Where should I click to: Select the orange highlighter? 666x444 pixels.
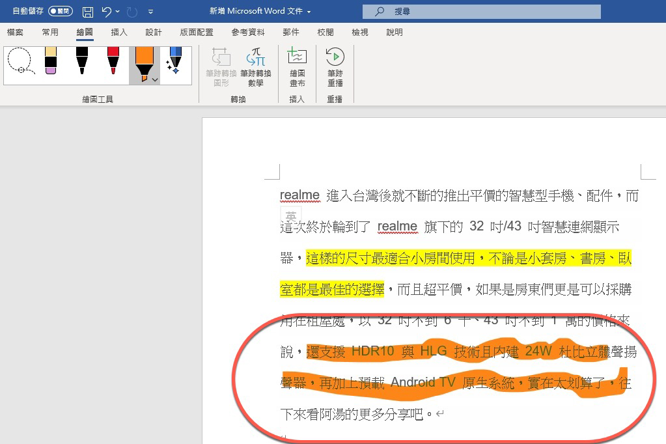[x=145, y=60]
